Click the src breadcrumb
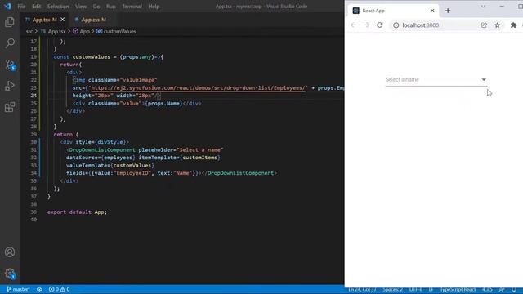Viewport: 523px width, 294px height. [29, 31]
